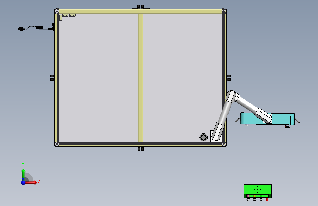
Task: Select the black clamp on the frame's right side
Action: (x=229, y=78)
